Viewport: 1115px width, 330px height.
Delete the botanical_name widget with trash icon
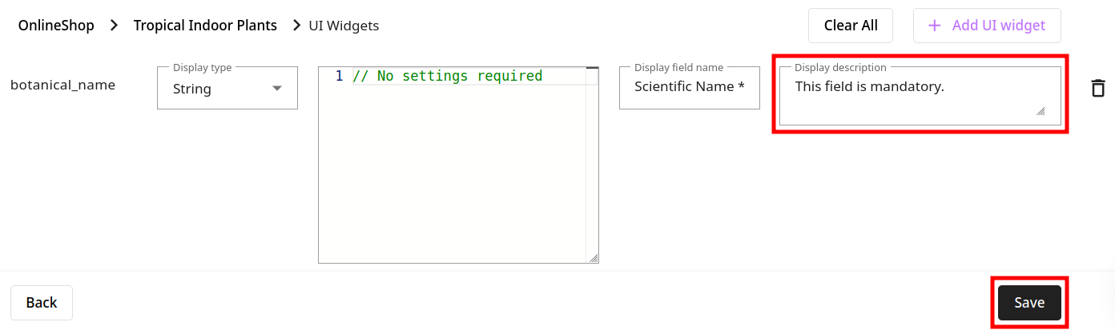1098,88
